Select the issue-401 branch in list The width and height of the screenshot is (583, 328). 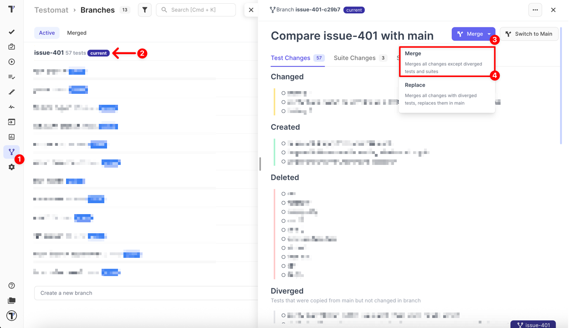pos(49,53)
